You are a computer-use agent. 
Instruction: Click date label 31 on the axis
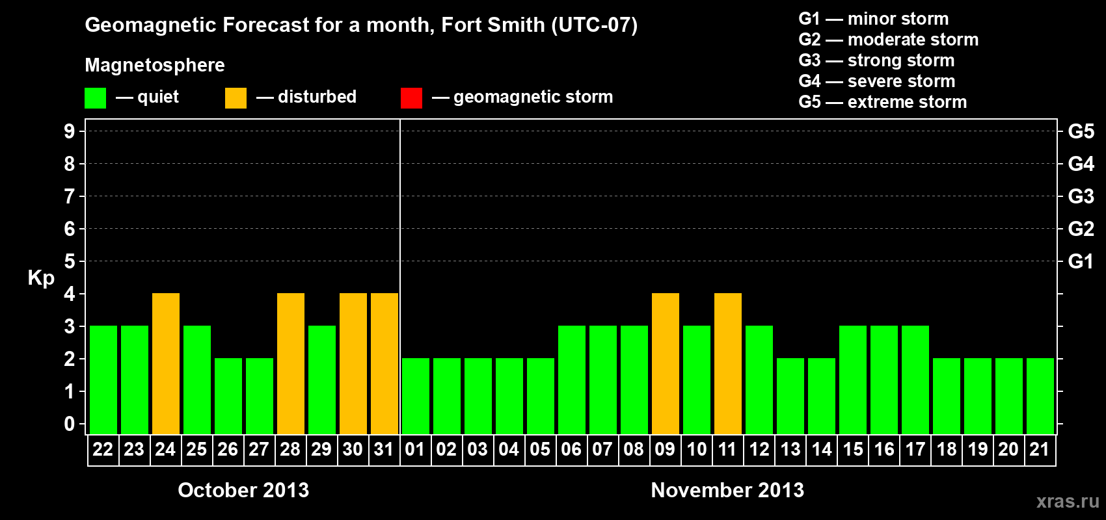(384, 450)
